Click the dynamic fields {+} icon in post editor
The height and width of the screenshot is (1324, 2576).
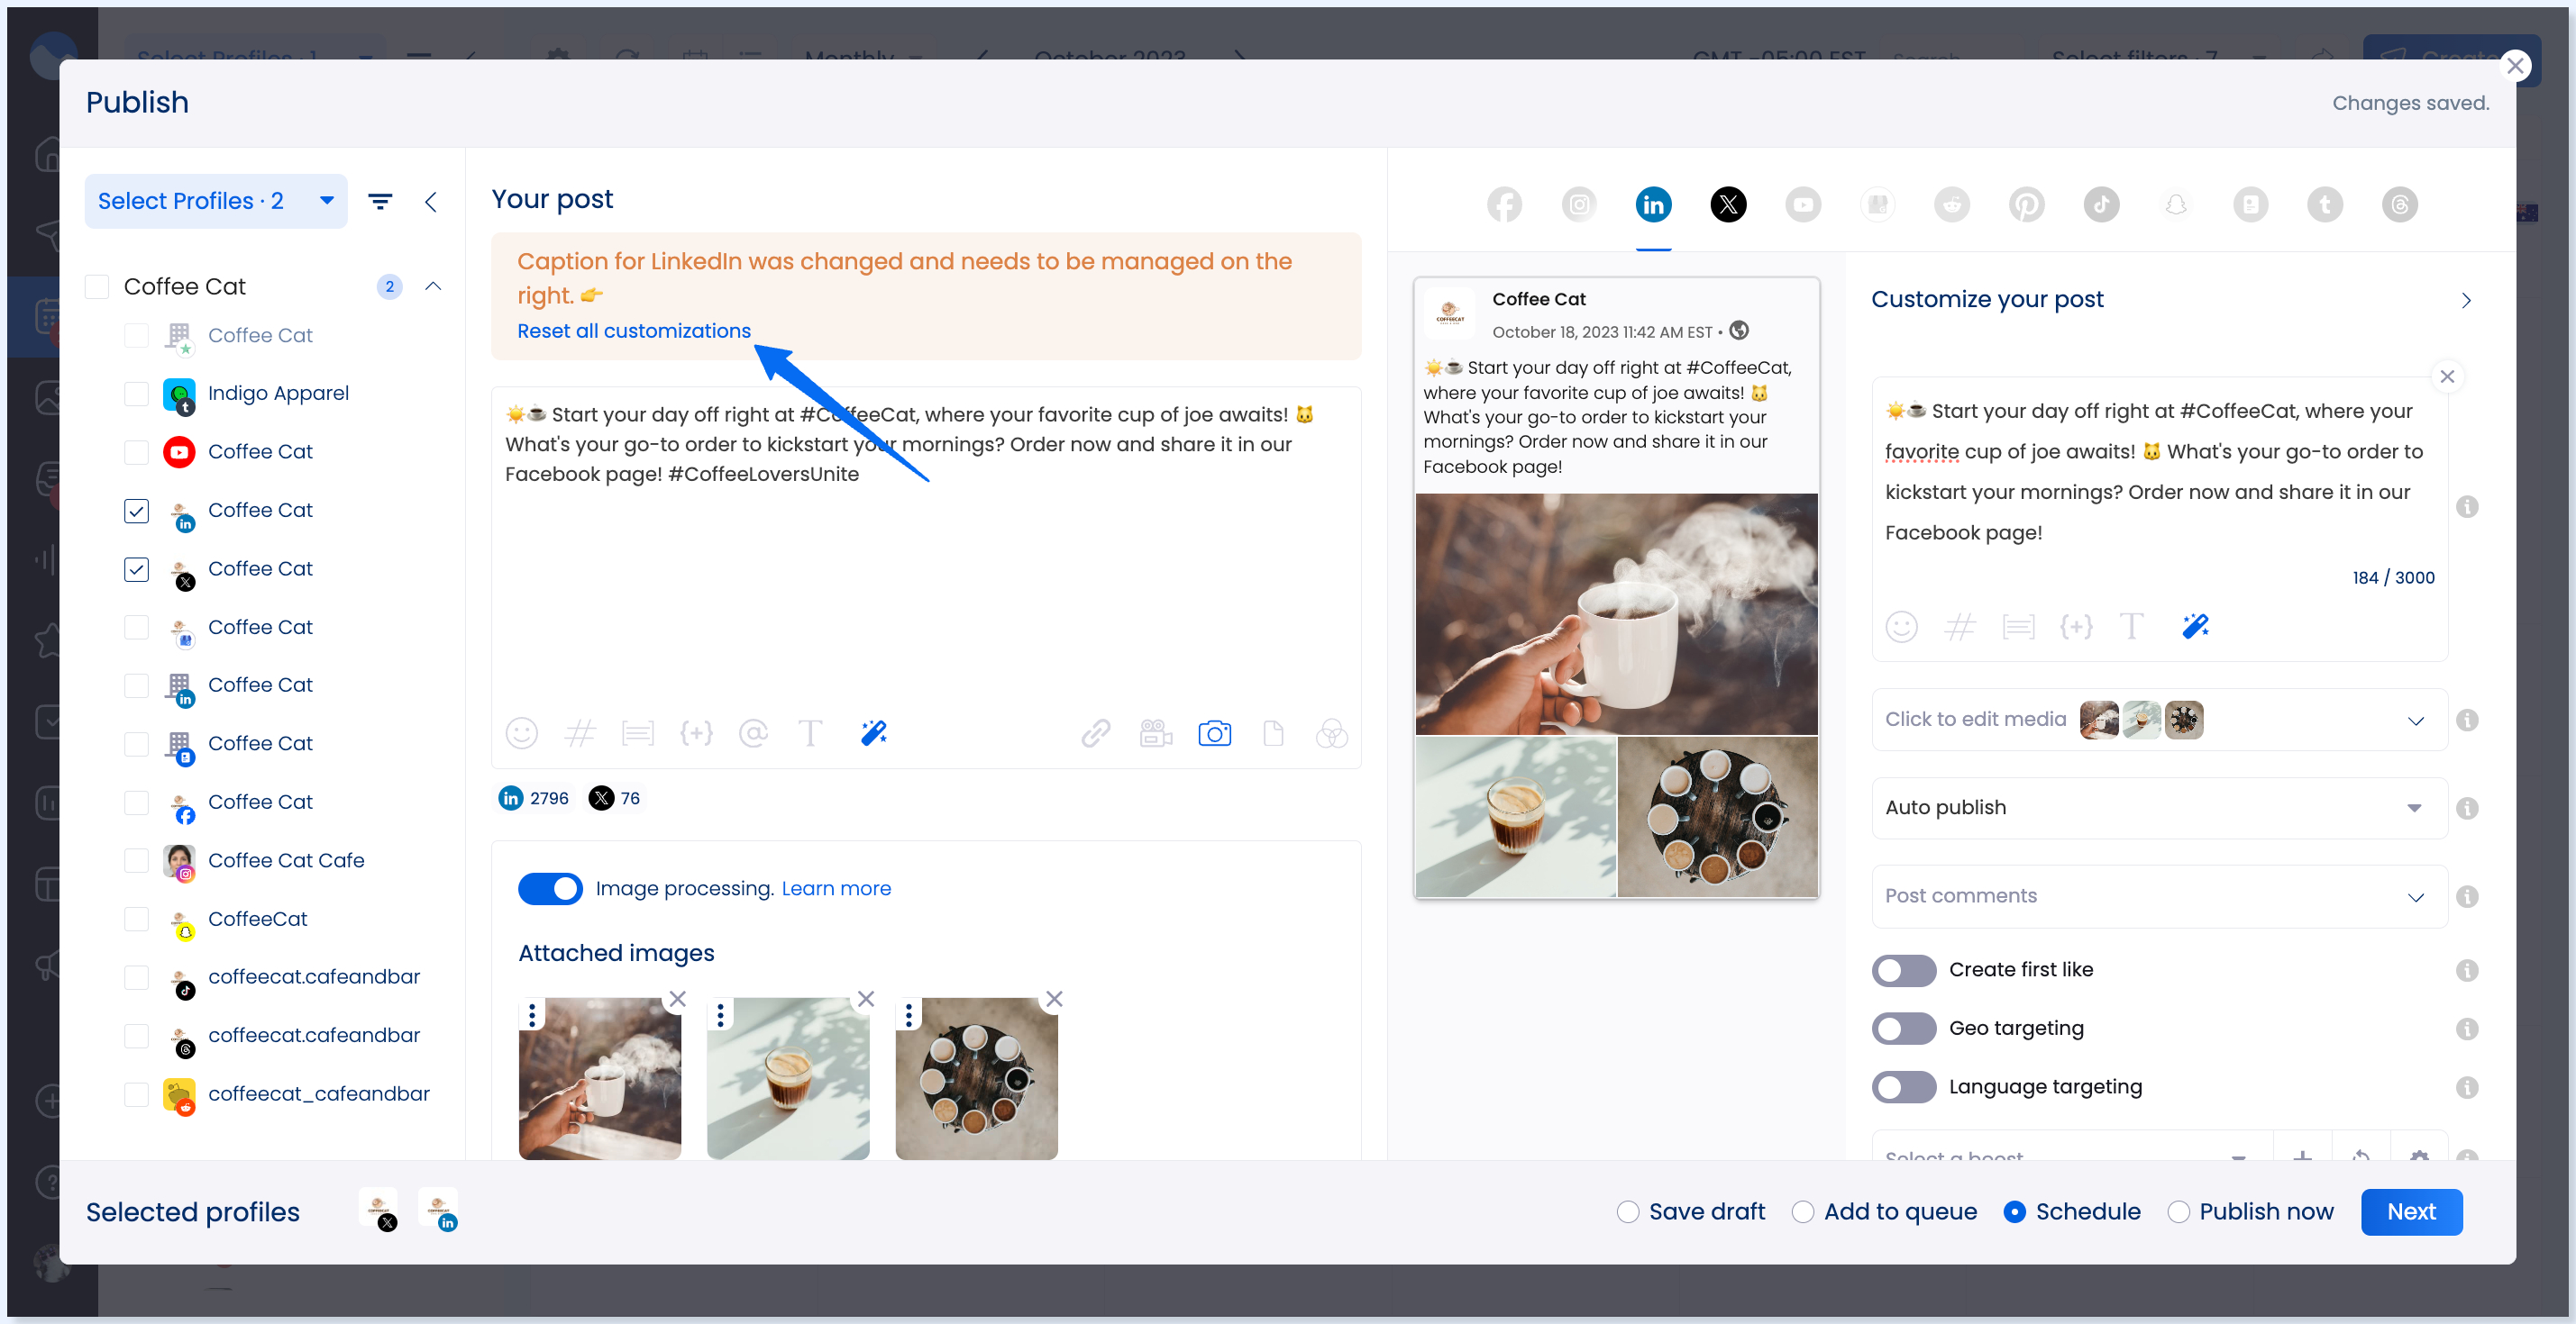[696, 733]
